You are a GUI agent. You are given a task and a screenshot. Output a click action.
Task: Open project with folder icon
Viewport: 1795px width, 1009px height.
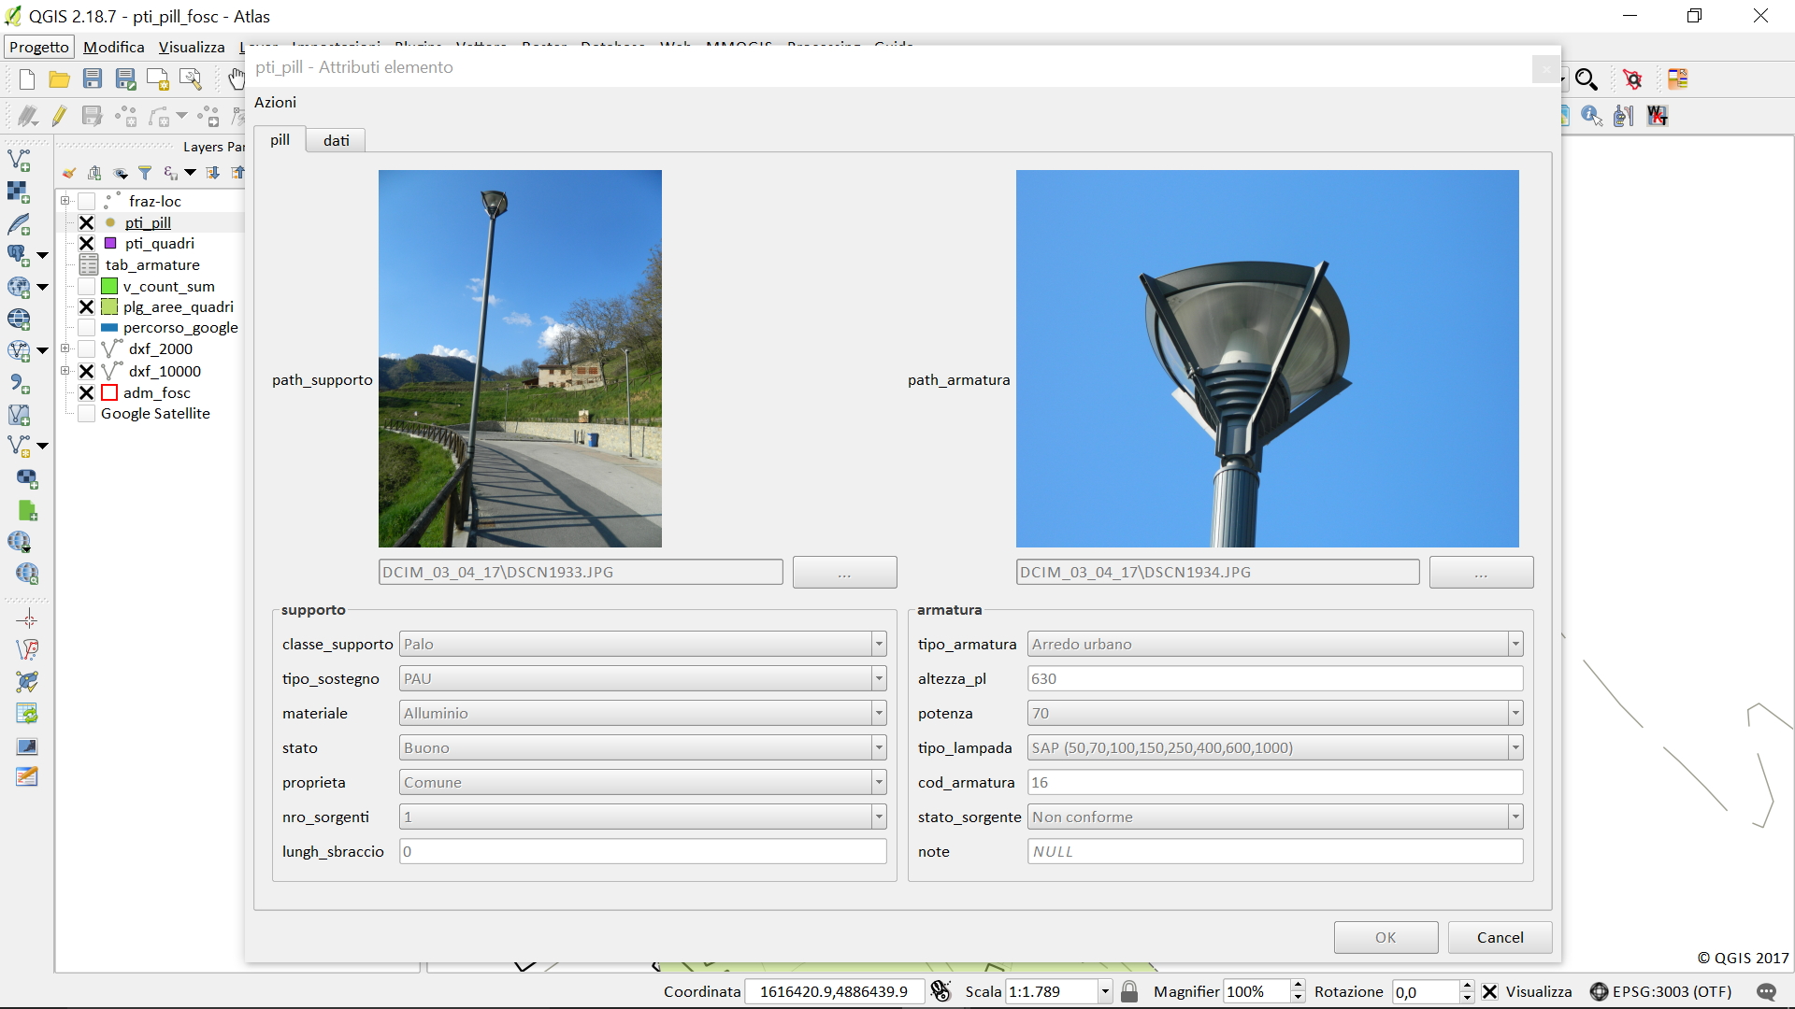pos(59,79)
